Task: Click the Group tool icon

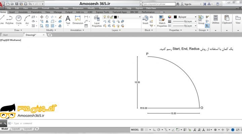Action: [201, 20]
